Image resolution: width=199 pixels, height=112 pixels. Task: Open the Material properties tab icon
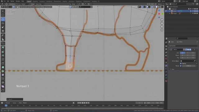click(x=166, y=81)
